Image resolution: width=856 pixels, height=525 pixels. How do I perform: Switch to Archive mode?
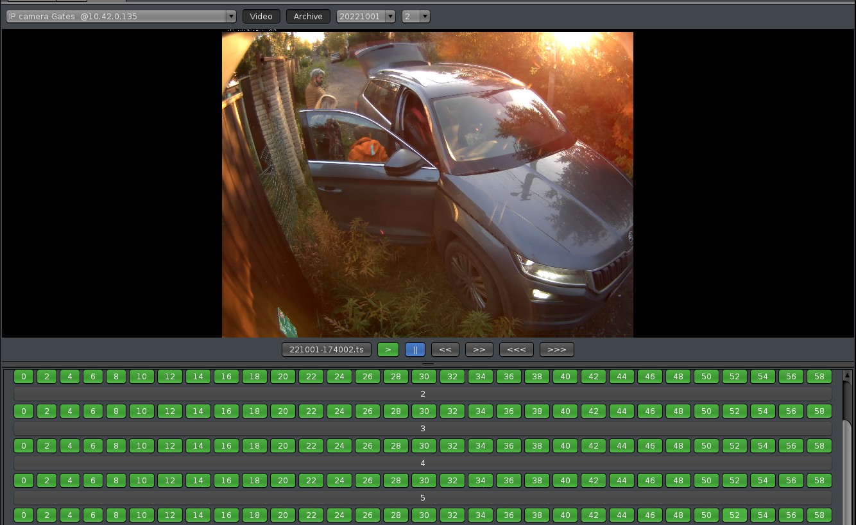pos(308,17)
